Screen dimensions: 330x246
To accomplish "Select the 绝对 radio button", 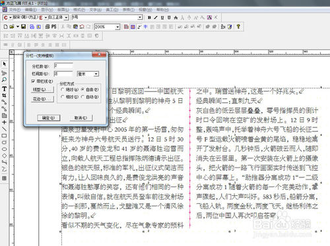I will pyautogui.click(x=63, y=90).
